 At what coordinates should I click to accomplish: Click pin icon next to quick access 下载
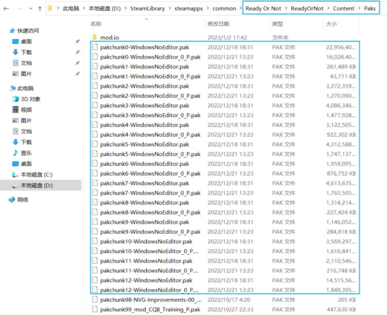[77, 52]
